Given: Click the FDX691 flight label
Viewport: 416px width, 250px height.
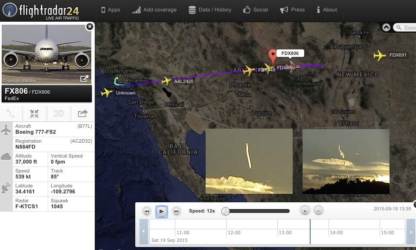Looking at the screenshot, I should tap(398, 55).
